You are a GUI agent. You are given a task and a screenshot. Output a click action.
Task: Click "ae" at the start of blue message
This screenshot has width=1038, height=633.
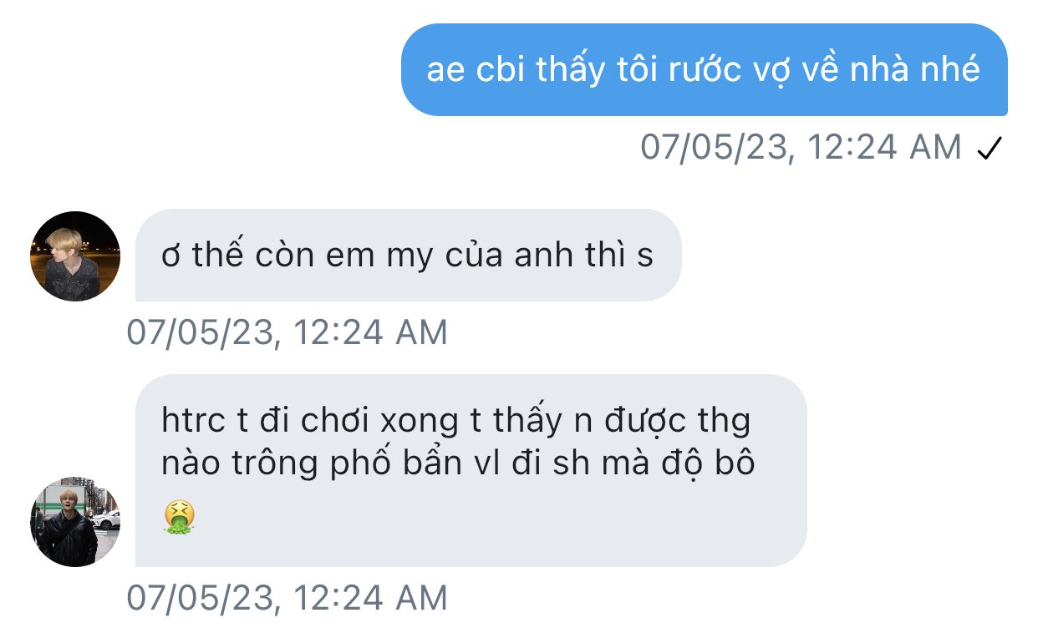pos(446,72)
